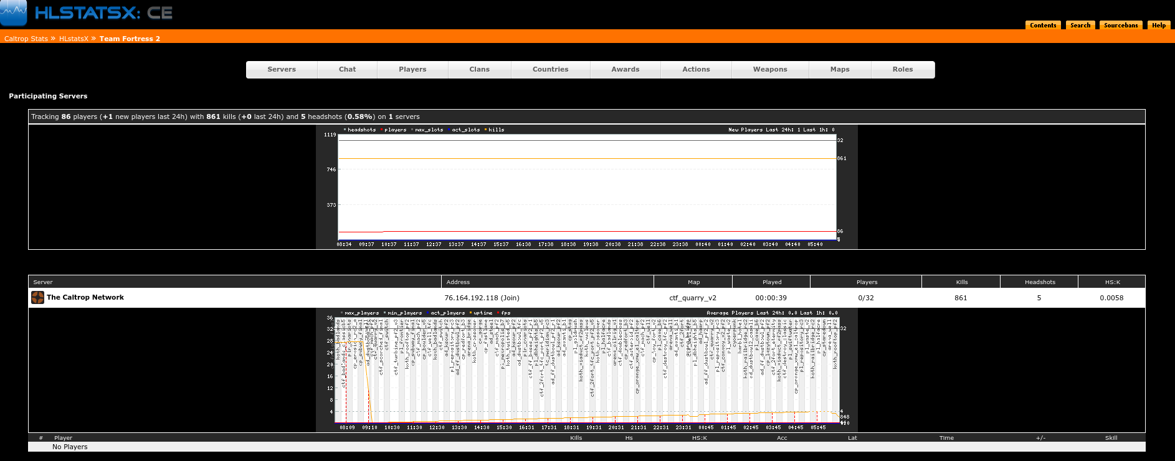Open The Caltrop Network server link
The height and width of the screenshot is (461, 1175).
[x=85, y=297]
